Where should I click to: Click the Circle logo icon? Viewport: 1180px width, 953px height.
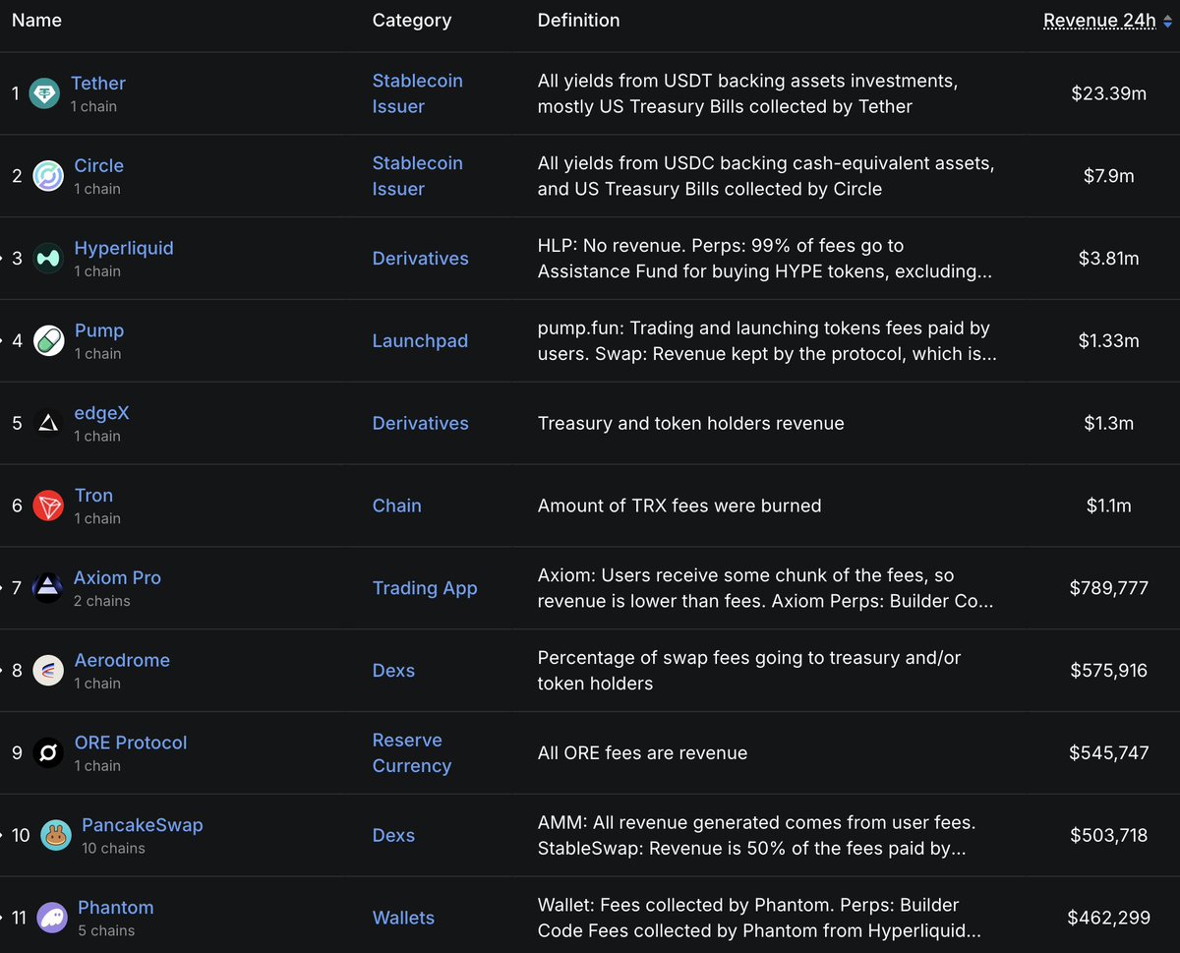(x=48, y=176)
